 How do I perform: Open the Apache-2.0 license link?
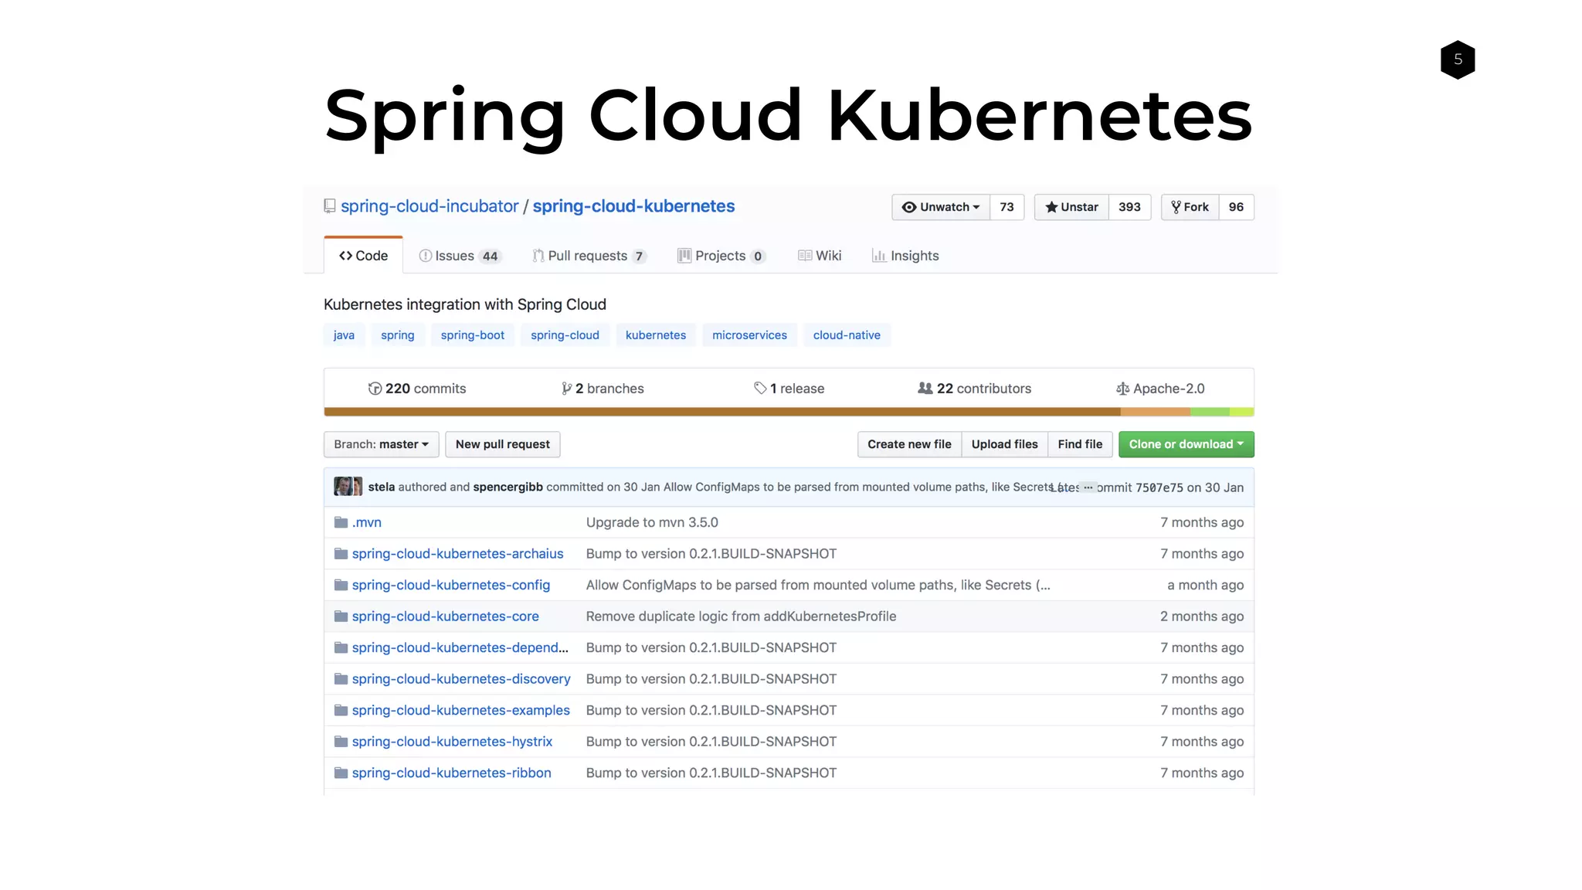click(x=1160, y=389)
